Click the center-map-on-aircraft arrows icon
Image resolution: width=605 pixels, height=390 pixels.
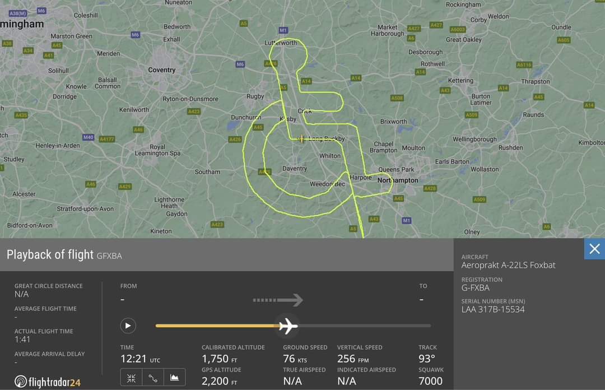click(x=131, y=378)
